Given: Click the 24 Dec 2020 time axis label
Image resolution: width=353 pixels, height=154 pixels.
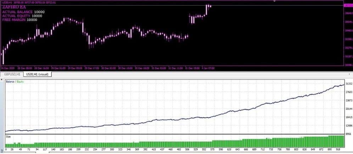Looking at the screenshot, I should 8,68.
